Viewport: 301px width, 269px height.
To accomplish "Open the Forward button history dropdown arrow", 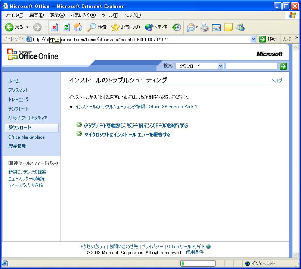I will coord(46,27).
